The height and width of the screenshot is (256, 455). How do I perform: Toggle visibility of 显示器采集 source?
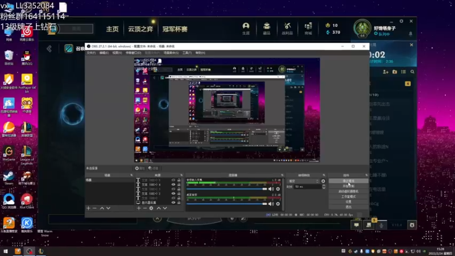click(173, 203)
